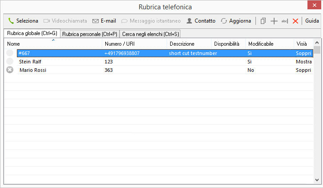Click the rename (abc) edit icon

point(285,21)
